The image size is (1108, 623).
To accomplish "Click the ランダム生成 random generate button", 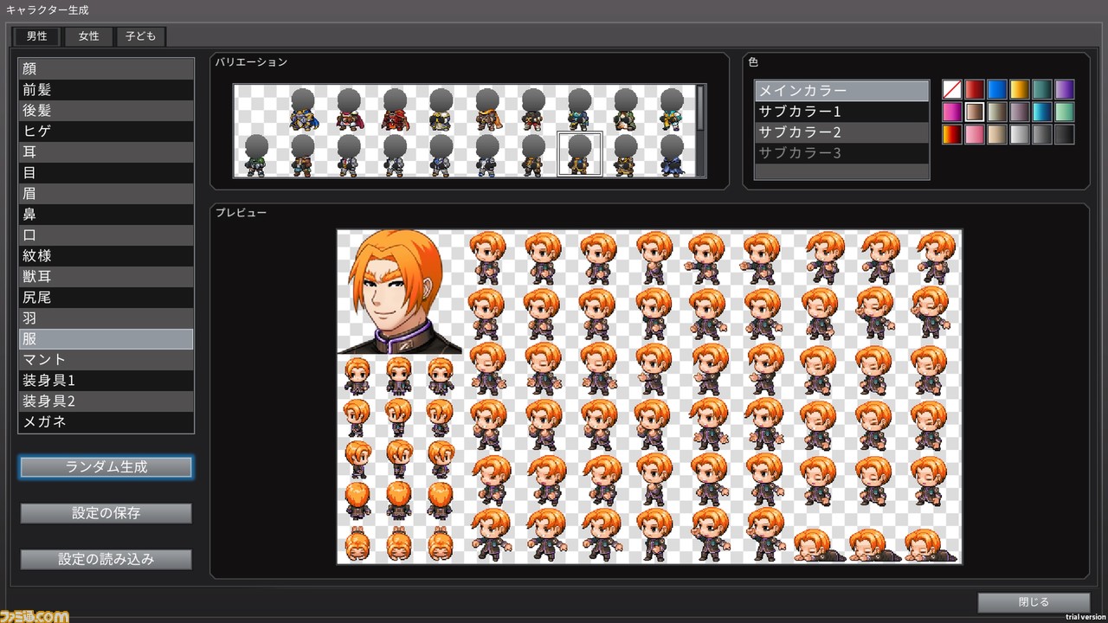I will coord(106,466).
